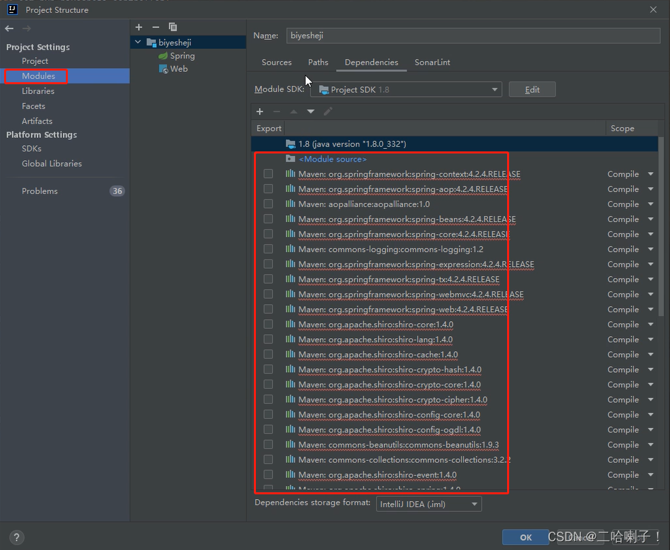Click the module Name input field

(x=473, y=35)
